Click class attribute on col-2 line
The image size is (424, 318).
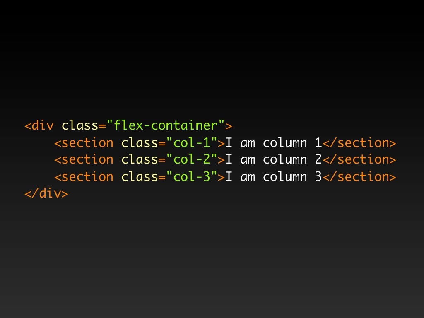click(x=140, y=159)
